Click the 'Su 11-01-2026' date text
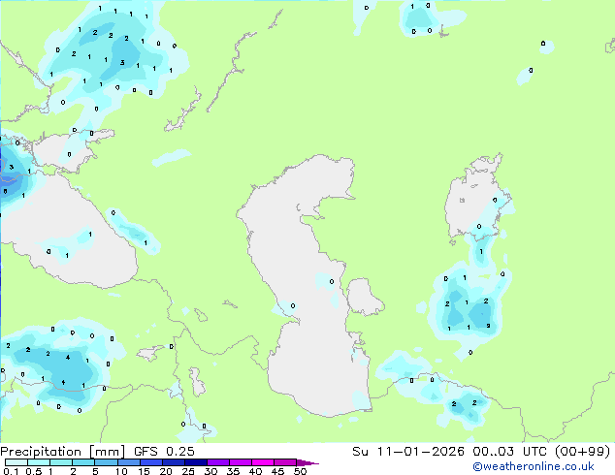This screenshot has width=615, height=475. point(408,452)
